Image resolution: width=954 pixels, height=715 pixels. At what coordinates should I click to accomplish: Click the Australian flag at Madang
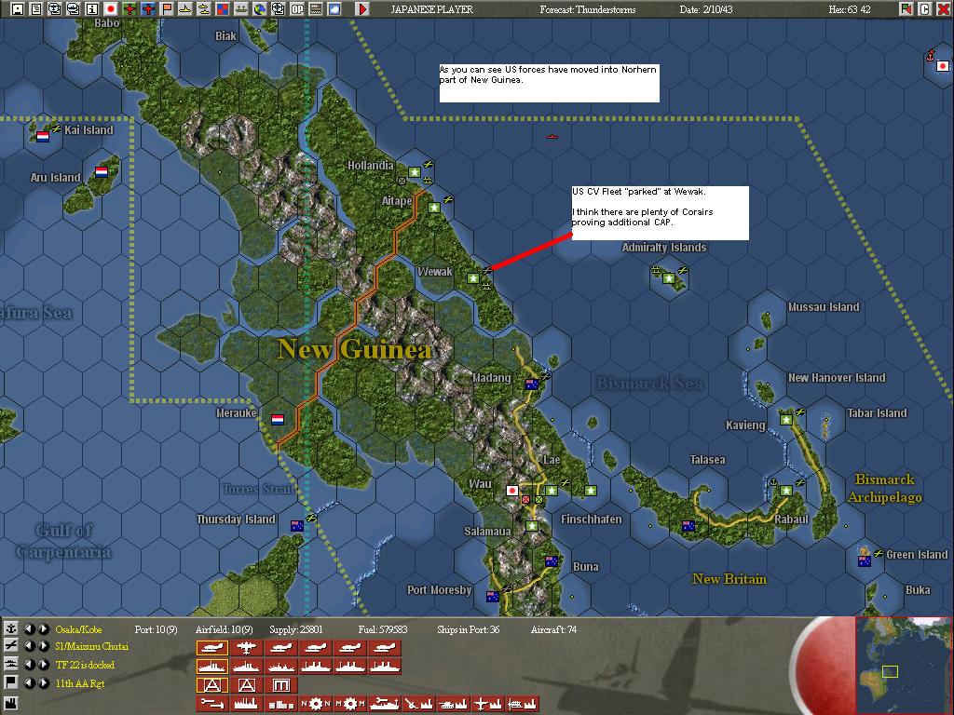(x=532, y=384)
